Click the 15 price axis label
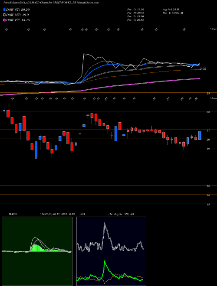The image size is (217, 286). click(x=208, y=186)
